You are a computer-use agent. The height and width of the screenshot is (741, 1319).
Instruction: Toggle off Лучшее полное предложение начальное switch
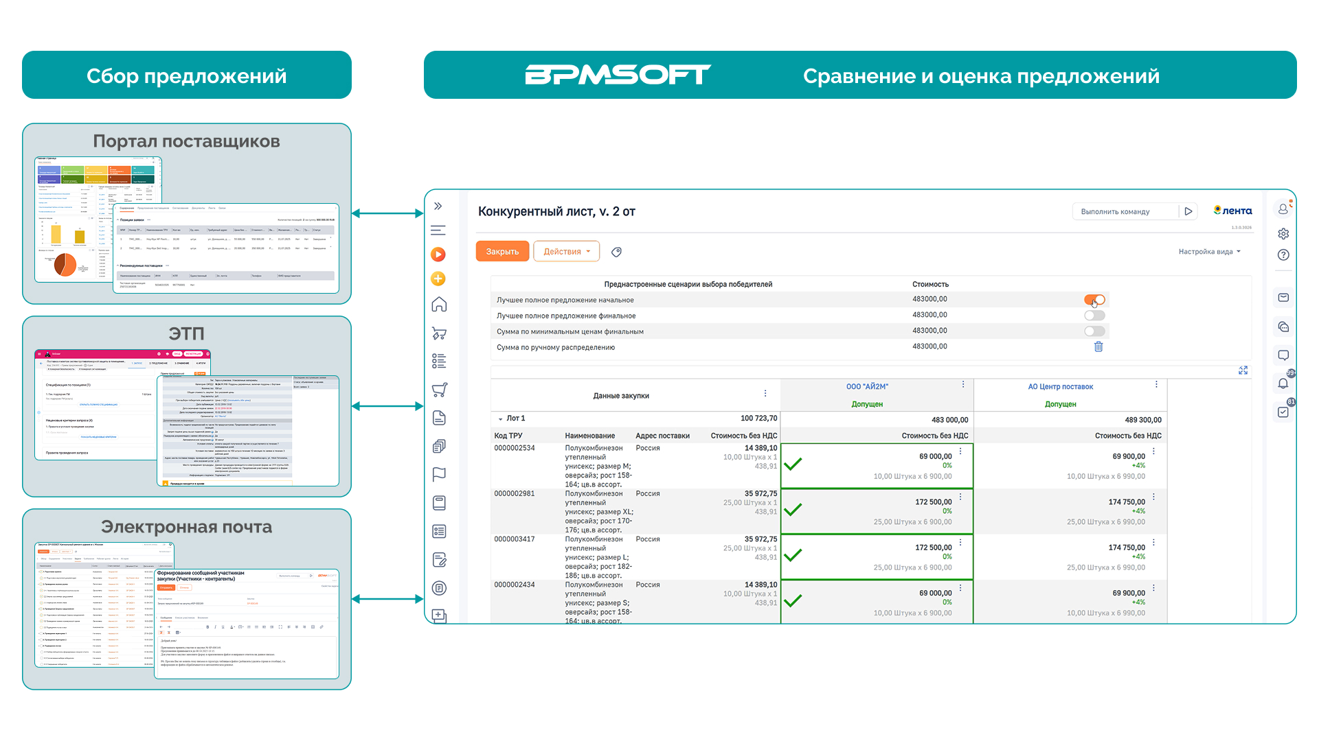pos(1094,300)
